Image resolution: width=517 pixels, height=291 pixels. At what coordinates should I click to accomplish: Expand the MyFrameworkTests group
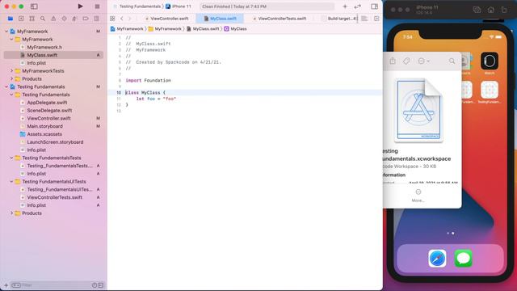tap(11, 71)
